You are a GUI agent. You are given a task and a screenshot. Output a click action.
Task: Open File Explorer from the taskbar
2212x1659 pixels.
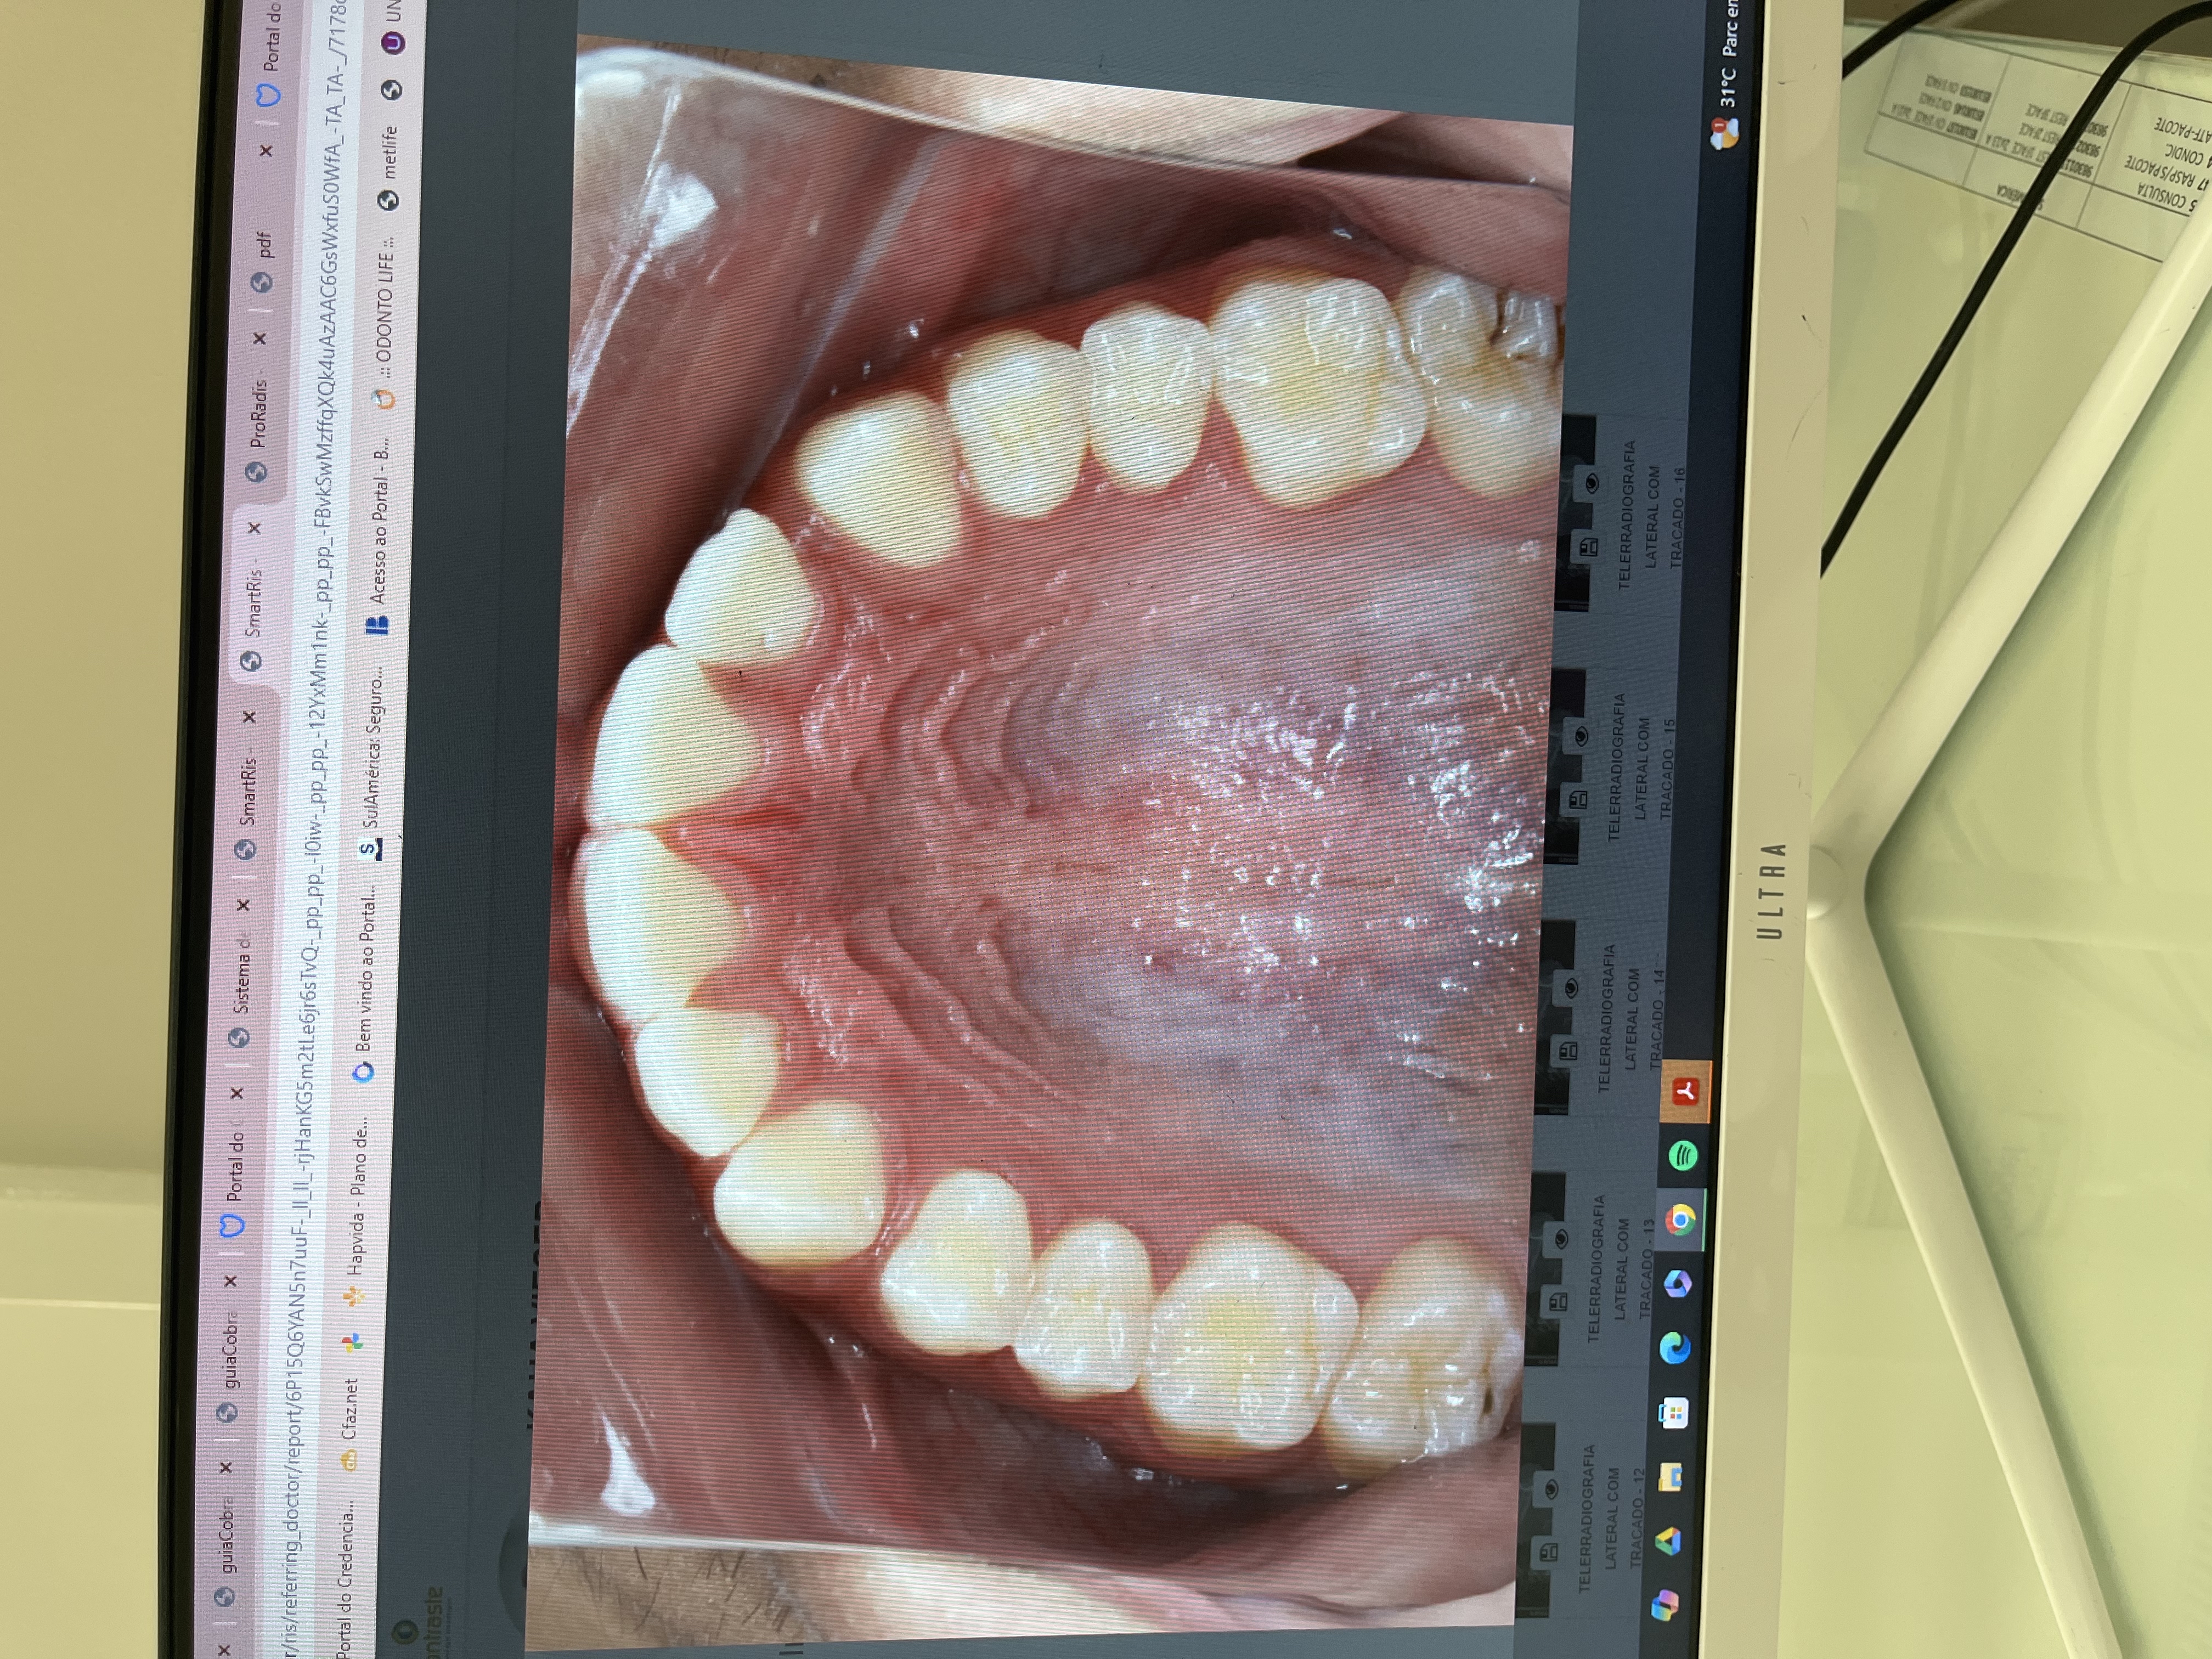pos(1670,1476)
